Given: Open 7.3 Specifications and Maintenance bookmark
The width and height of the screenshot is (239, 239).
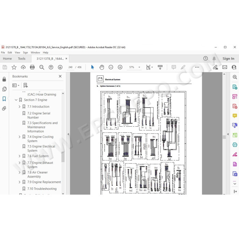Looking at the screenshot, I should click(42, 127).
